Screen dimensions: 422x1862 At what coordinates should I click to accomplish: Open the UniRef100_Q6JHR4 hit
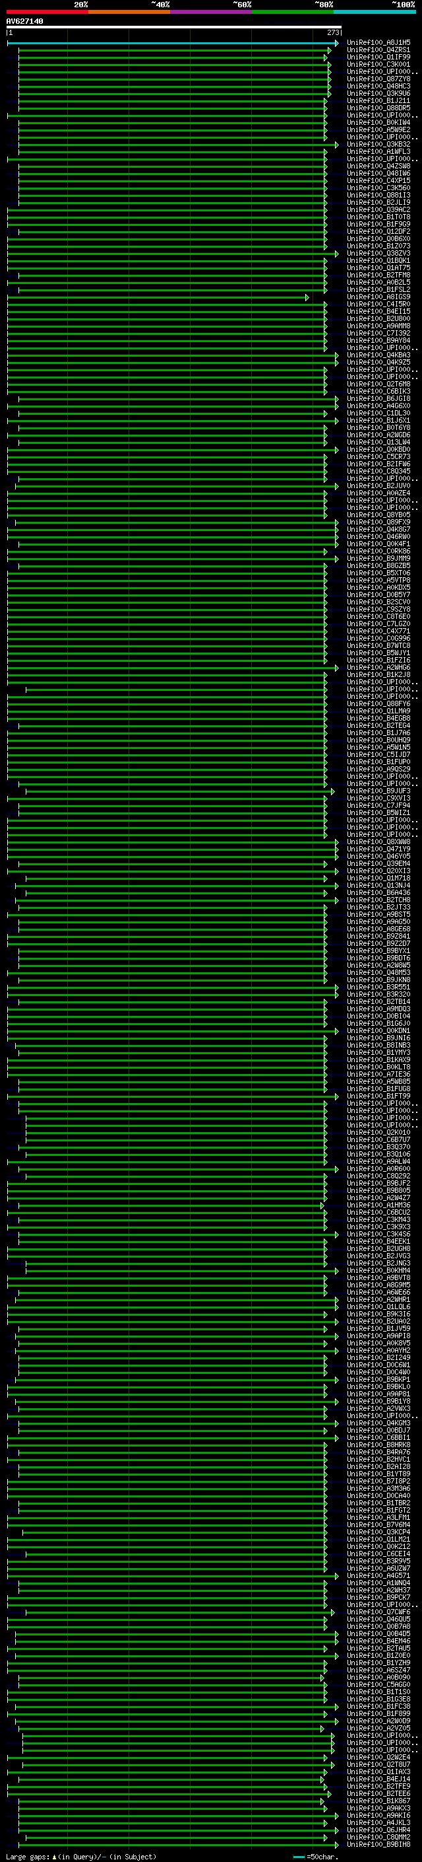point(378,1830)
